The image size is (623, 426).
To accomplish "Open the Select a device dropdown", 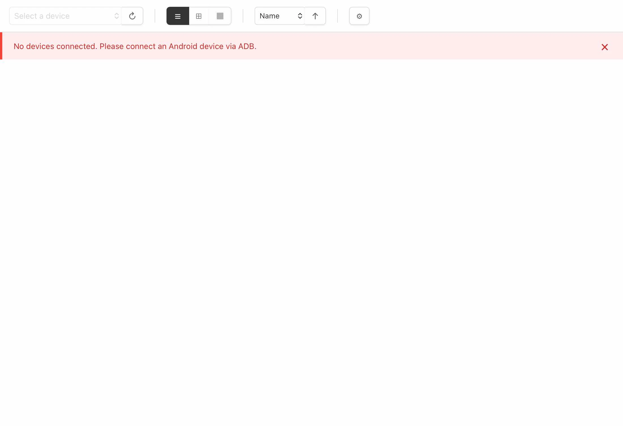I will (x=65, y=16).
